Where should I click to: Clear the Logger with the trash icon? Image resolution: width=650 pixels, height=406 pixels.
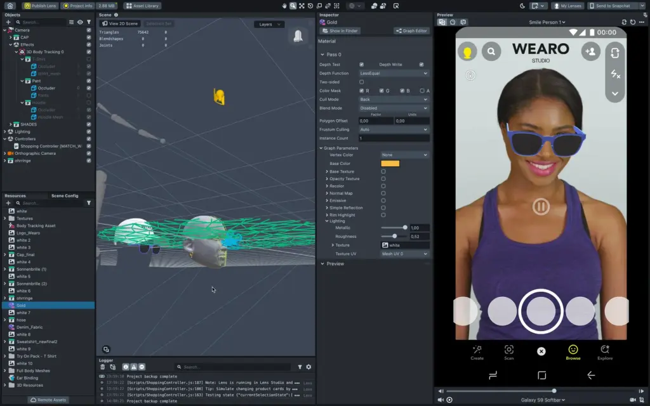point(103,367)
